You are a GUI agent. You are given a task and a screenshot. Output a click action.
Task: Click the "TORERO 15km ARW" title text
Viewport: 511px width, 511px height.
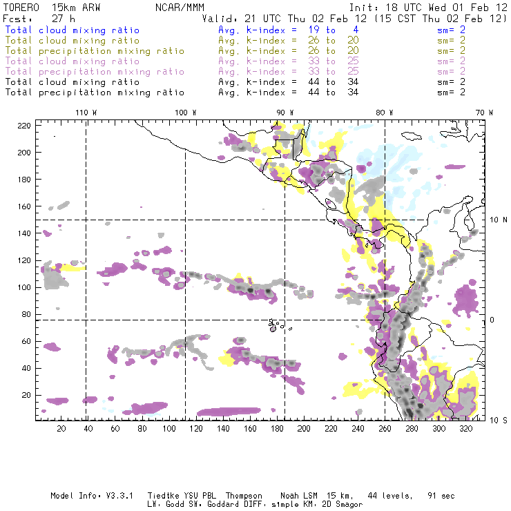click(52, 8)
